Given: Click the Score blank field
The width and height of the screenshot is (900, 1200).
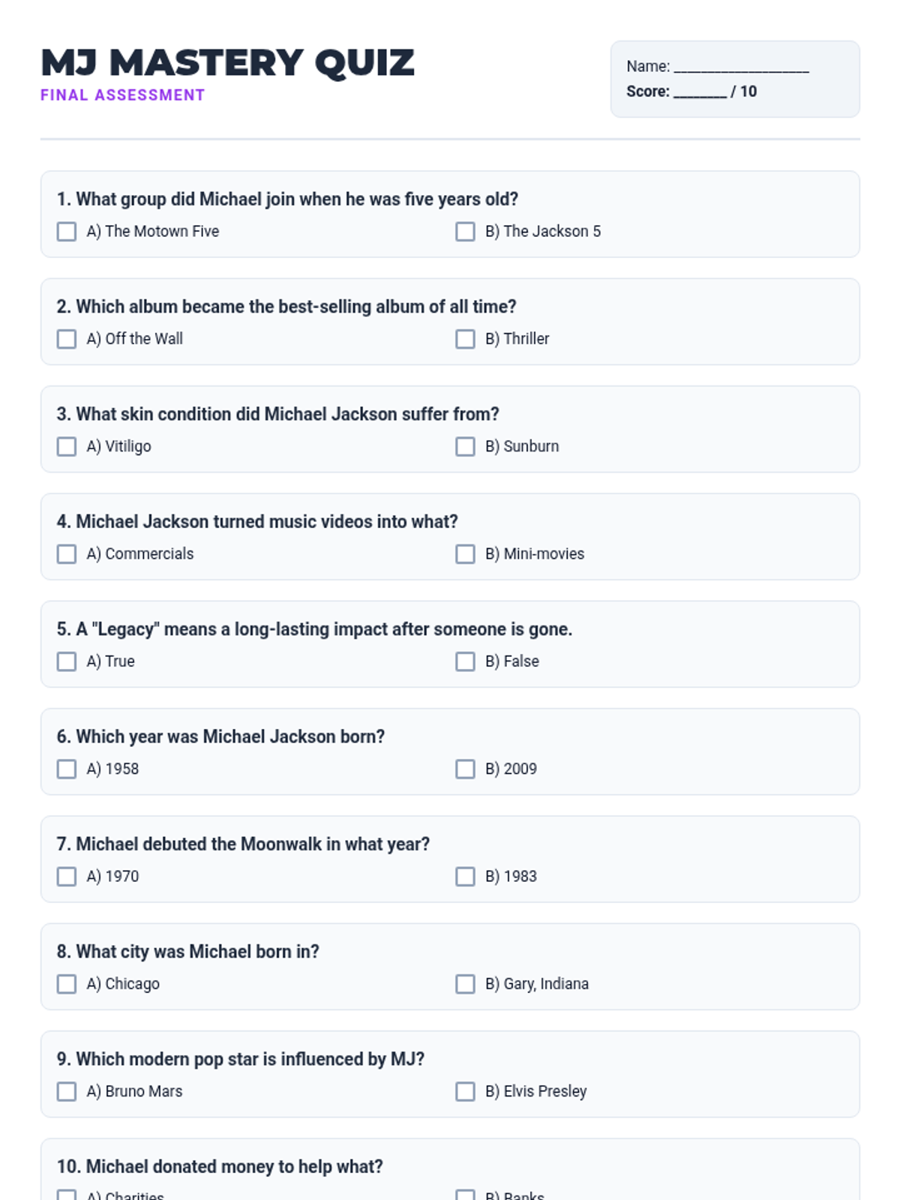Looking at the screenshot, I should [700, 92].
